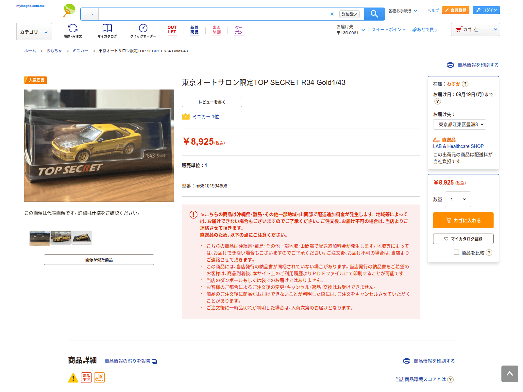This screenshot has height=392, width=523.
Task: Expand the お届け先 〒135-0061 dropdown
Action: pyautogui.click(x=351, y=30)
